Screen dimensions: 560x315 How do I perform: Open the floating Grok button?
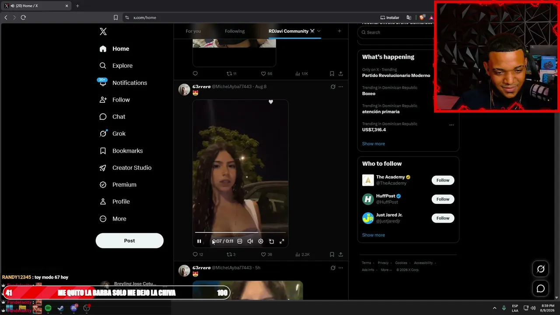click(541, 269)
